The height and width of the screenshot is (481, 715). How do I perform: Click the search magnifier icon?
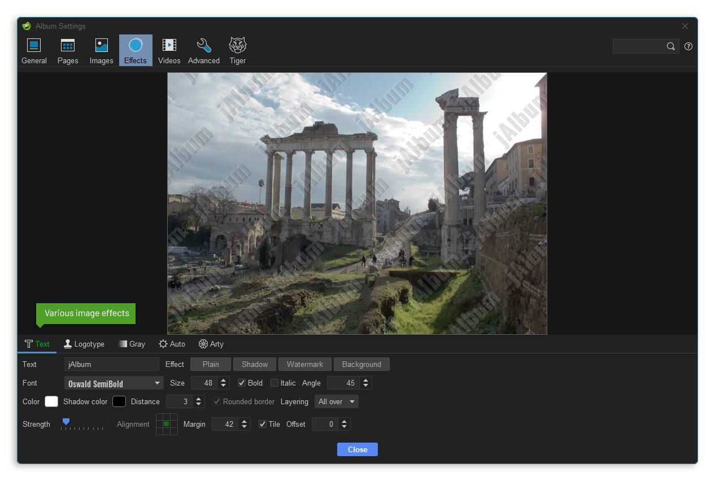(x=670, y=47)
